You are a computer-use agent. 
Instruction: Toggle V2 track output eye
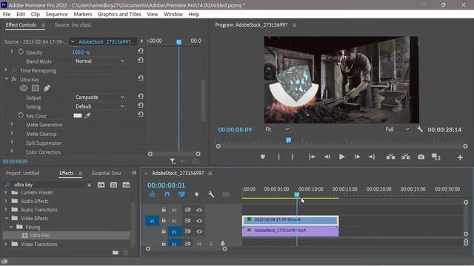click(199, 221)
